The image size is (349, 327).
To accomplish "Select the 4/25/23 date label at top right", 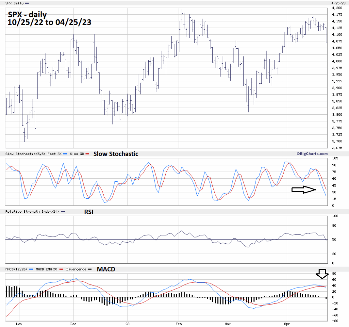I will [337, 3].
